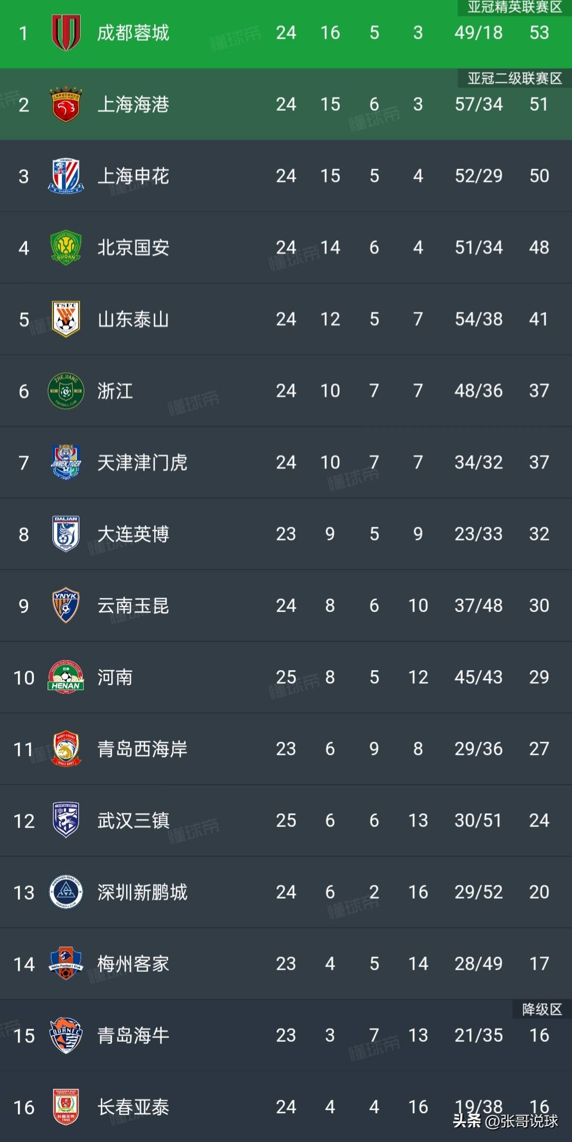Click the Henan (河南) club logo
572x1142 pixels.
click(x=66, y=677)
